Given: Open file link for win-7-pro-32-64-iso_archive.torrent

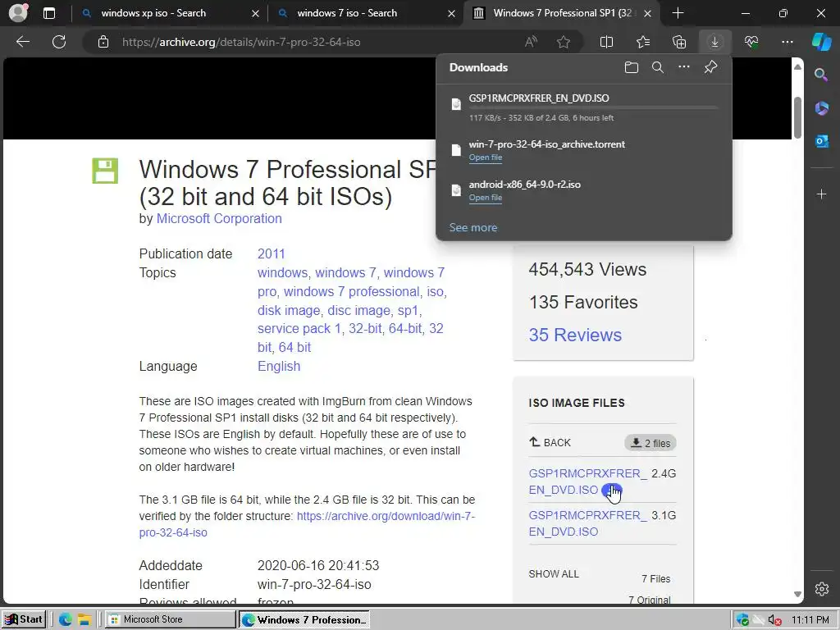Looking at the screenshot, I should click(x=486, y=157).
